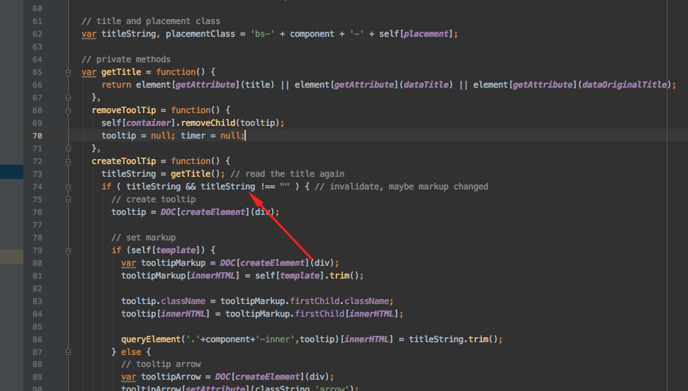Click the 'else' keyword on line 87
This screenshot has width=688, height=391.
coord(131,351)
